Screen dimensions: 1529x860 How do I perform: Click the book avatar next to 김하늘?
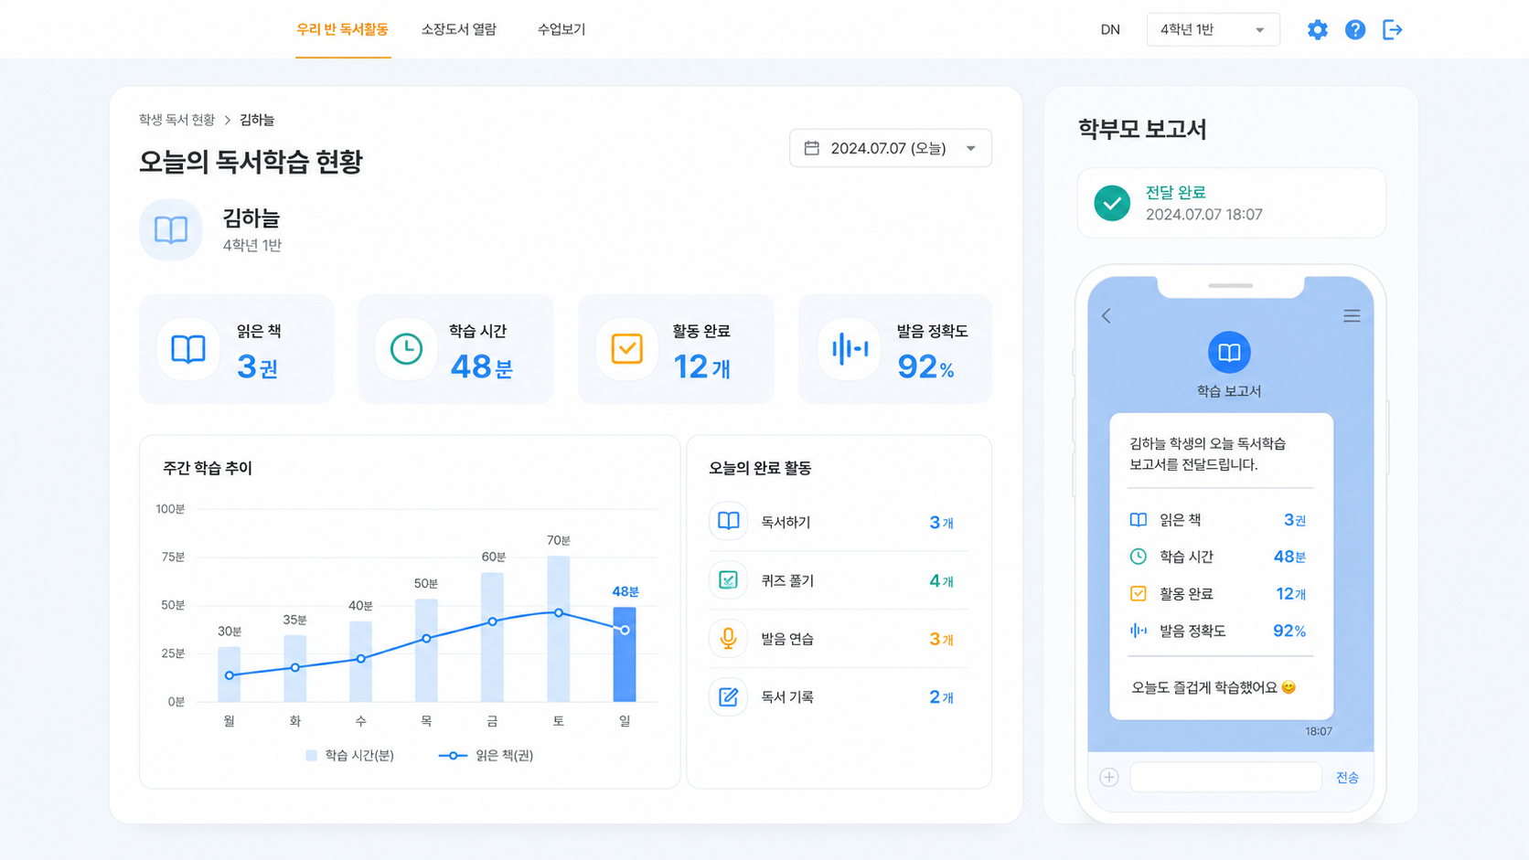click(171, 229)
